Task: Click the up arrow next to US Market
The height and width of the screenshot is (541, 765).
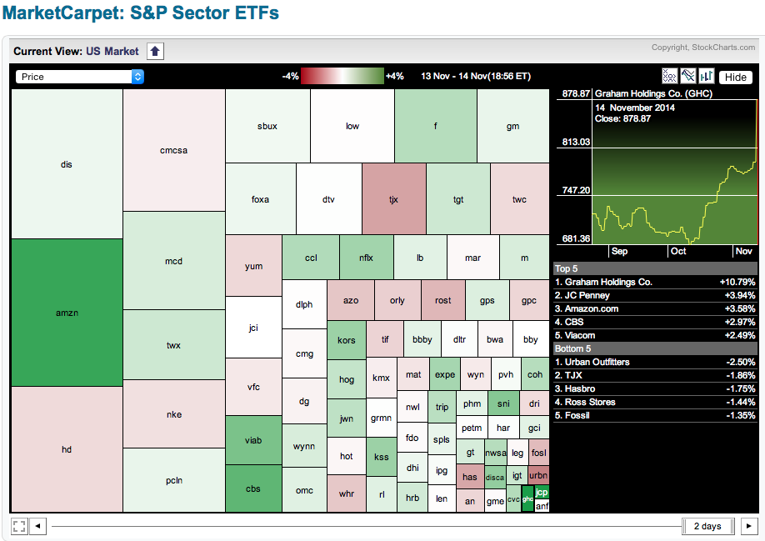Action: click(155, 51)
